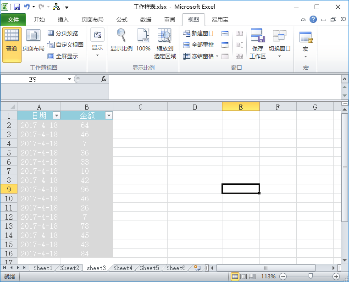Click 保存工作区 save workspace
Screen dimensions: 349x282
tap(258, 44)
